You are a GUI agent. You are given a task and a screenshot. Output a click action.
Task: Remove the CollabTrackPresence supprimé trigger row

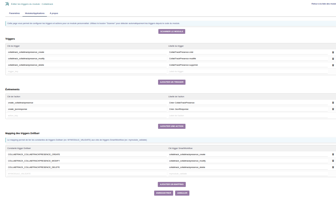[333, 65]
